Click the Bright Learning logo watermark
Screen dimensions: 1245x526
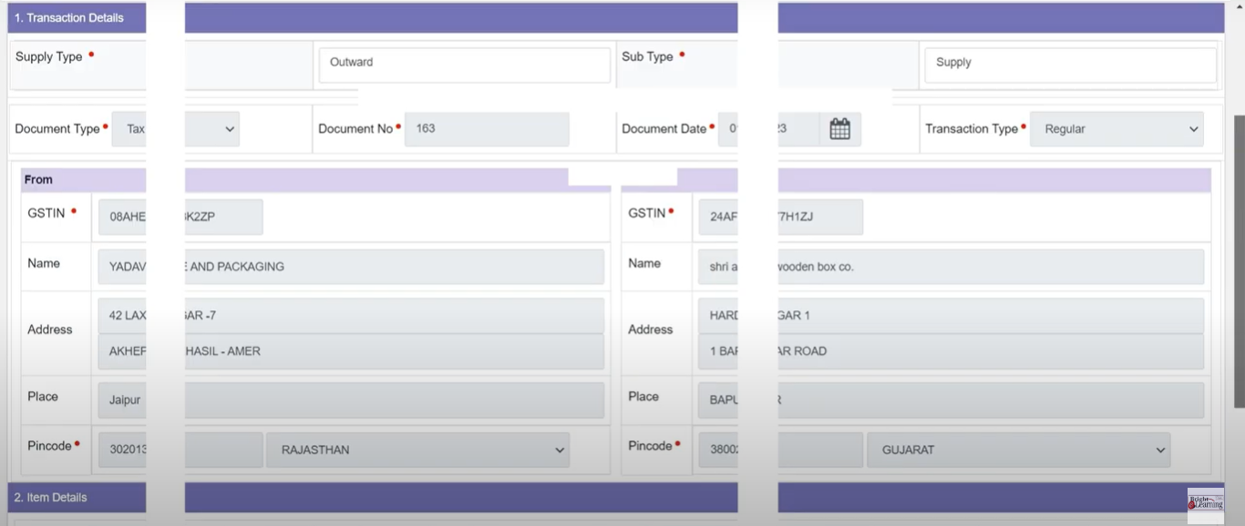pyautogui.click(x=1205, y=501)
